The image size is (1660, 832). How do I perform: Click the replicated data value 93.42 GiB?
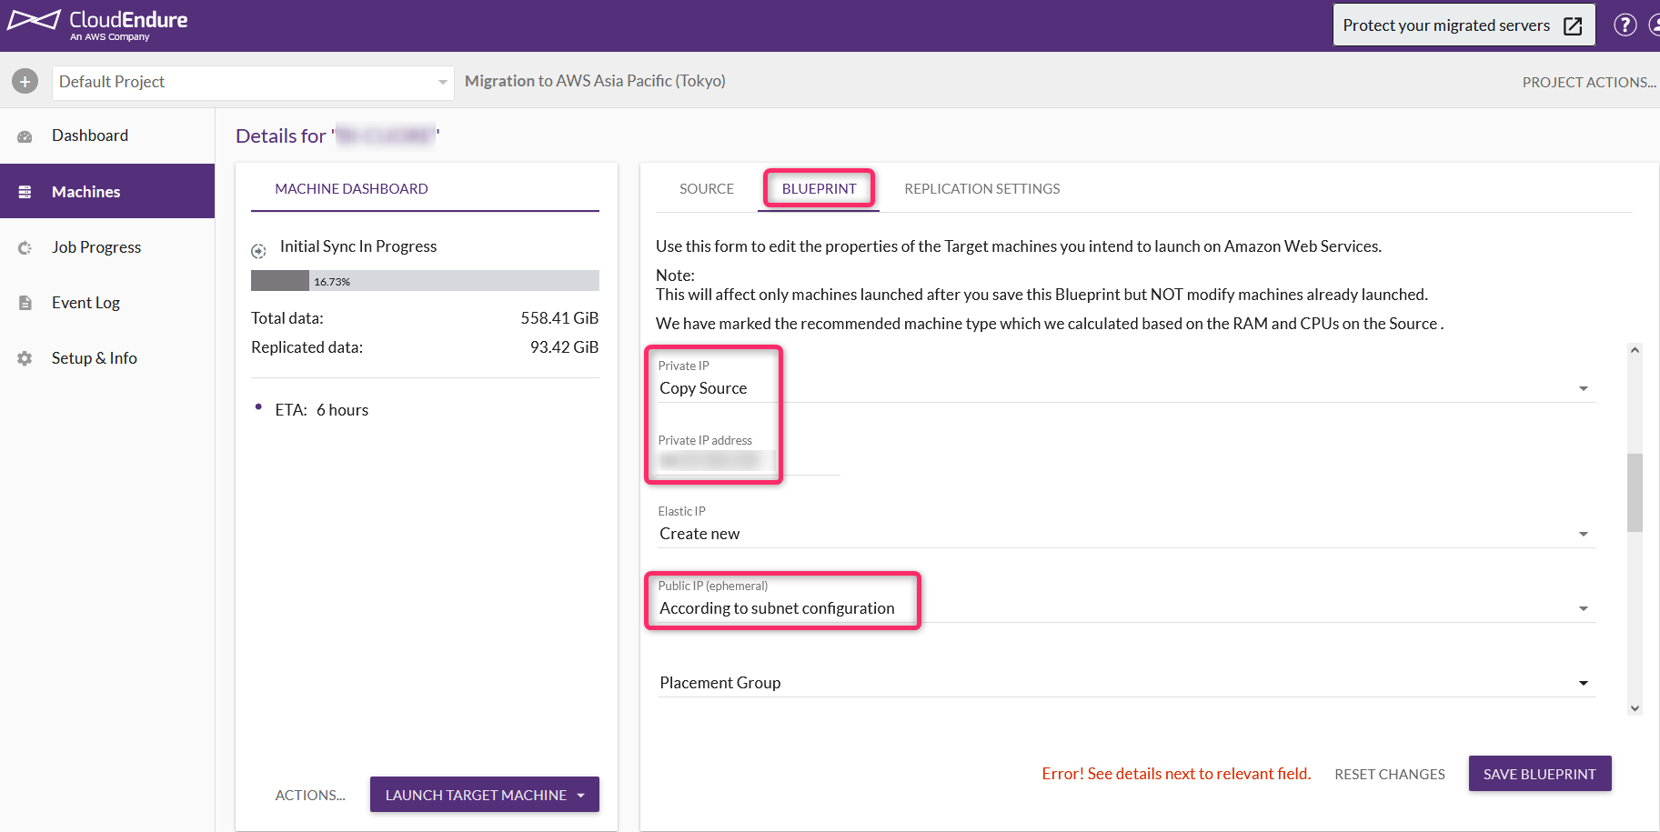point(564,347)
